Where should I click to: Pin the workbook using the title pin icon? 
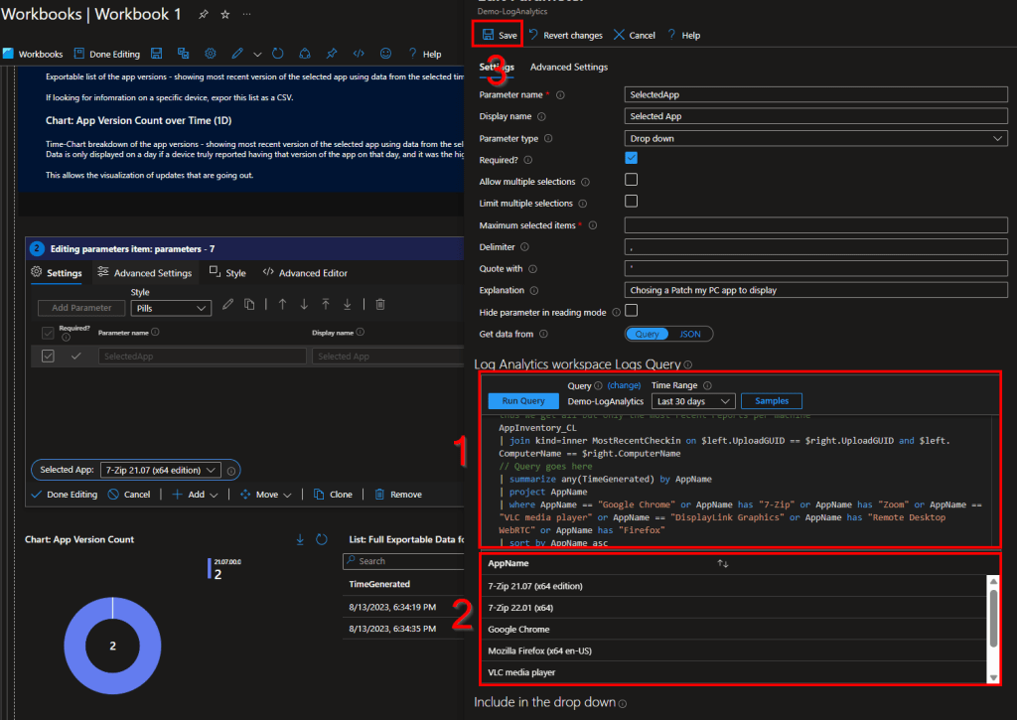[x=203, y=15]
